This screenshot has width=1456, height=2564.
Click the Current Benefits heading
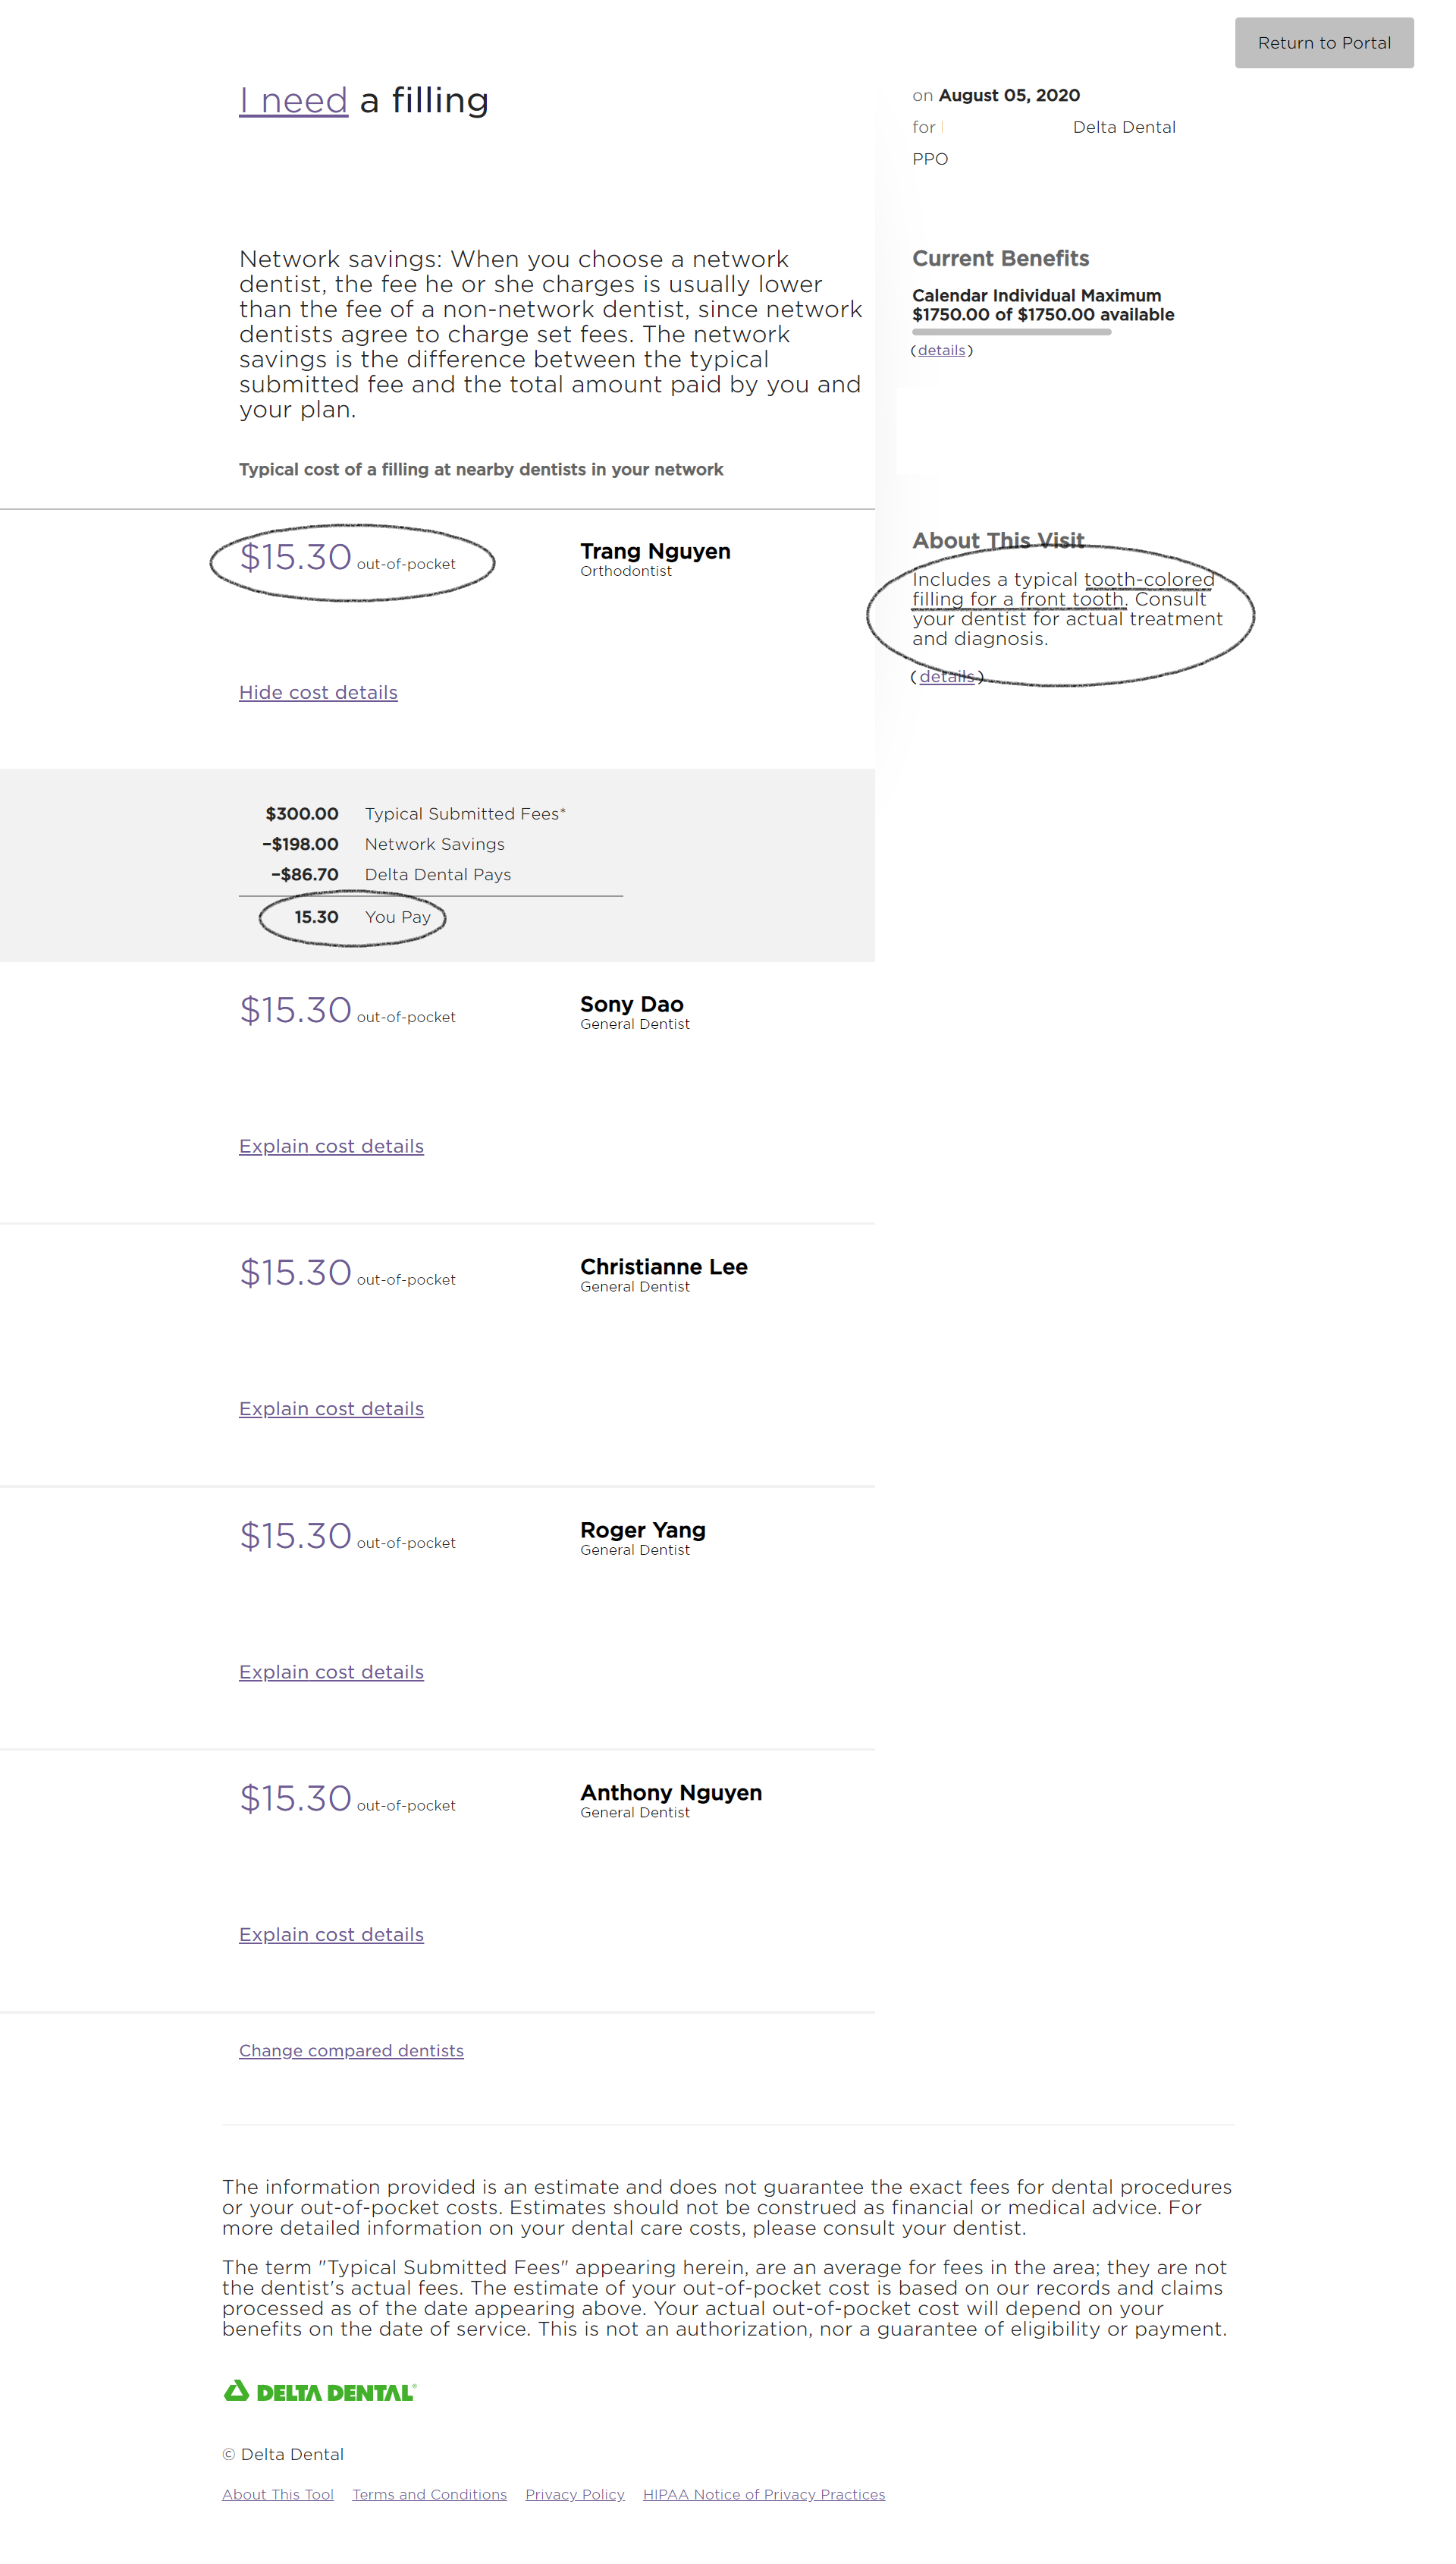(1000, 258)
